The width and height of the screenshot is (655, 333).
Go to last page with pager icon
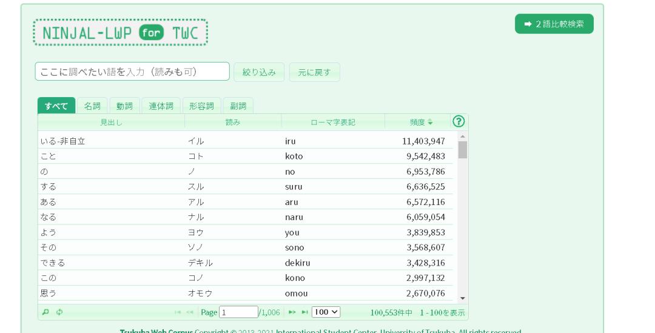click(304, 312)
